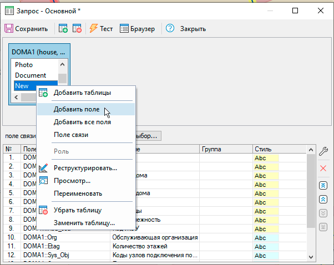Select the Photo field in DOMA1 table
This screenshot has width=334, height=265.
[24, 65]
